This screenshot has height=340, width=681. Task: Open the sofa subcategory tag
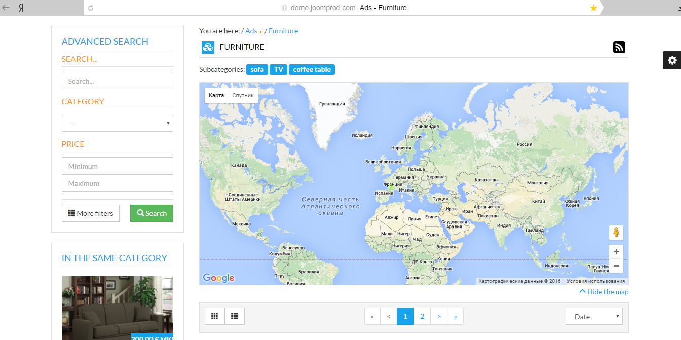point(257,69)
